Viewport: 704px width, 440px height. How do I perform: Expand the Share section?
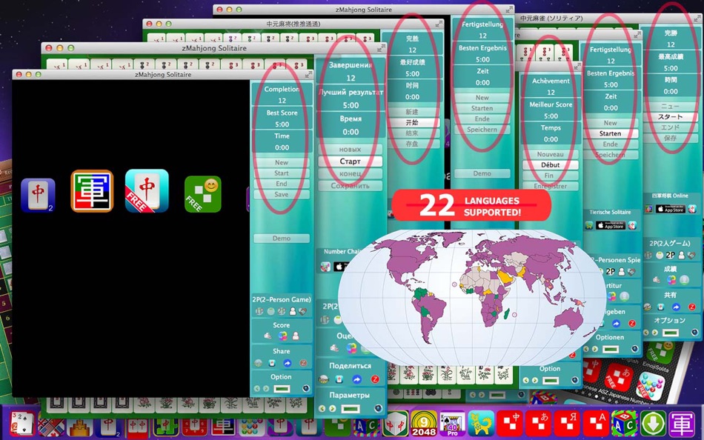point(282,351)
